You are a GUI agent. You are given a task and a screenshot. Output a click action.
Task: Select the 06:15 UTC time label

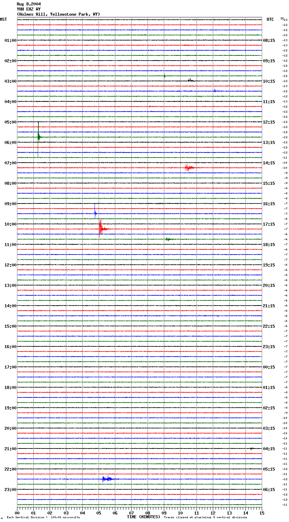[269, 490]
